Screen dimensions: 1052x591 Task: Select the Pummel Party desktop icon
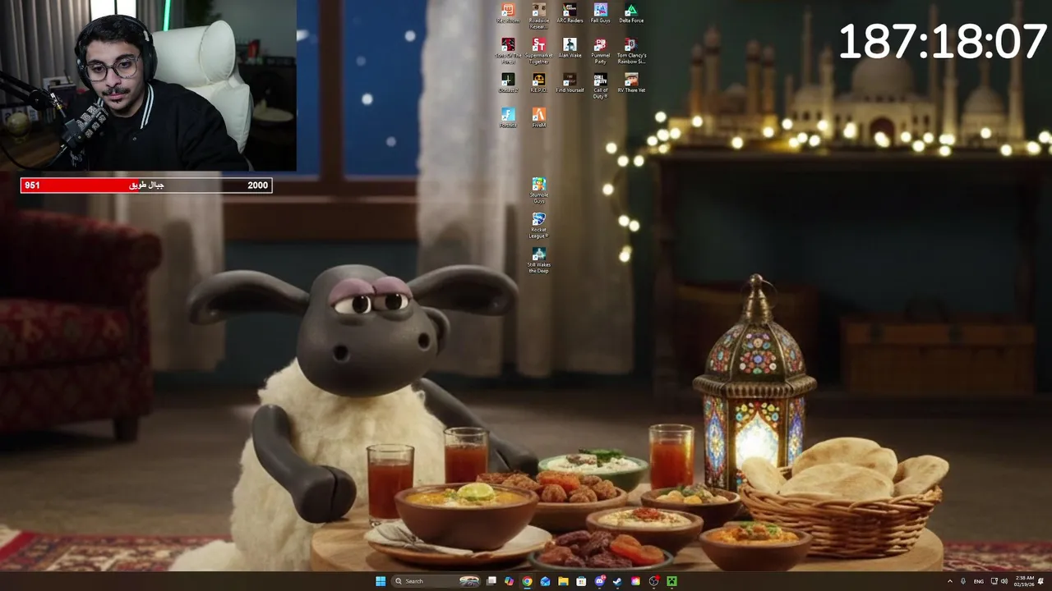[600, 51]
